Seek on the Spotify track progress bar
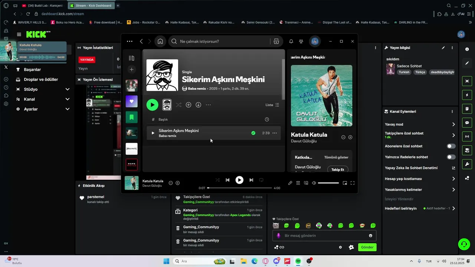The width and height of the screenshot is (475, 267). pos(239,188)
